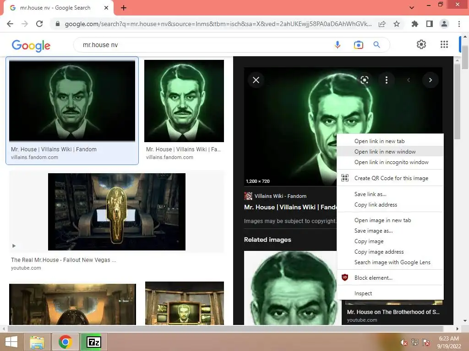Click youtube.com under The Real Mr.House
Viewport: 469px width, 351px height.
coord(26,268)
